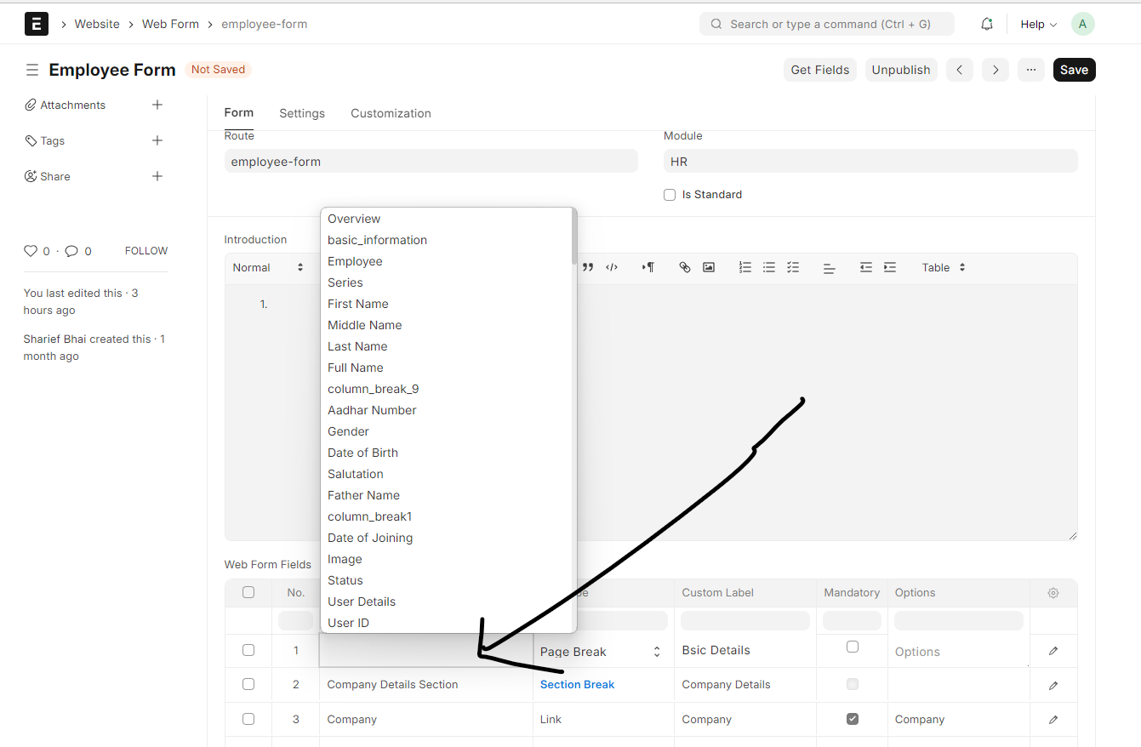Open the Page Break type dropdown
The height and width of the screenshot is (747, 1141).
[598, 651]
